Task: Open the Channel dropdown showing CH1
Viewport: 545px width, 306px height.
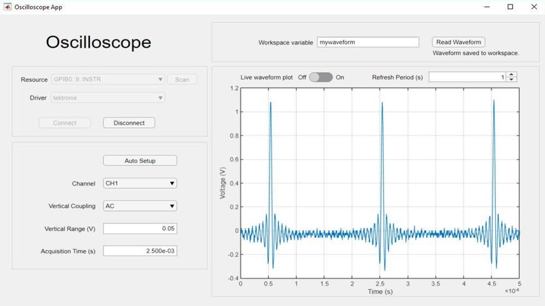Action: (x=140, y=184)
